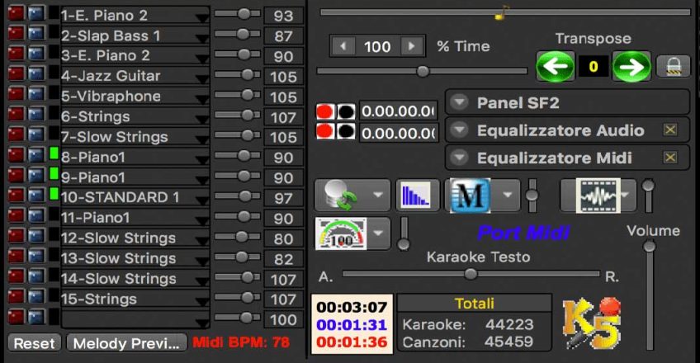This screenshot has height=363, width=700.
Task: Solo track 2-Slap Bass 1 blue button
Action: [35, 35]
